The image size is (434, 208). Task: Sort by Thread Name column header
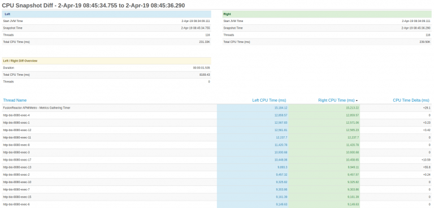click(x=15, y=100)
